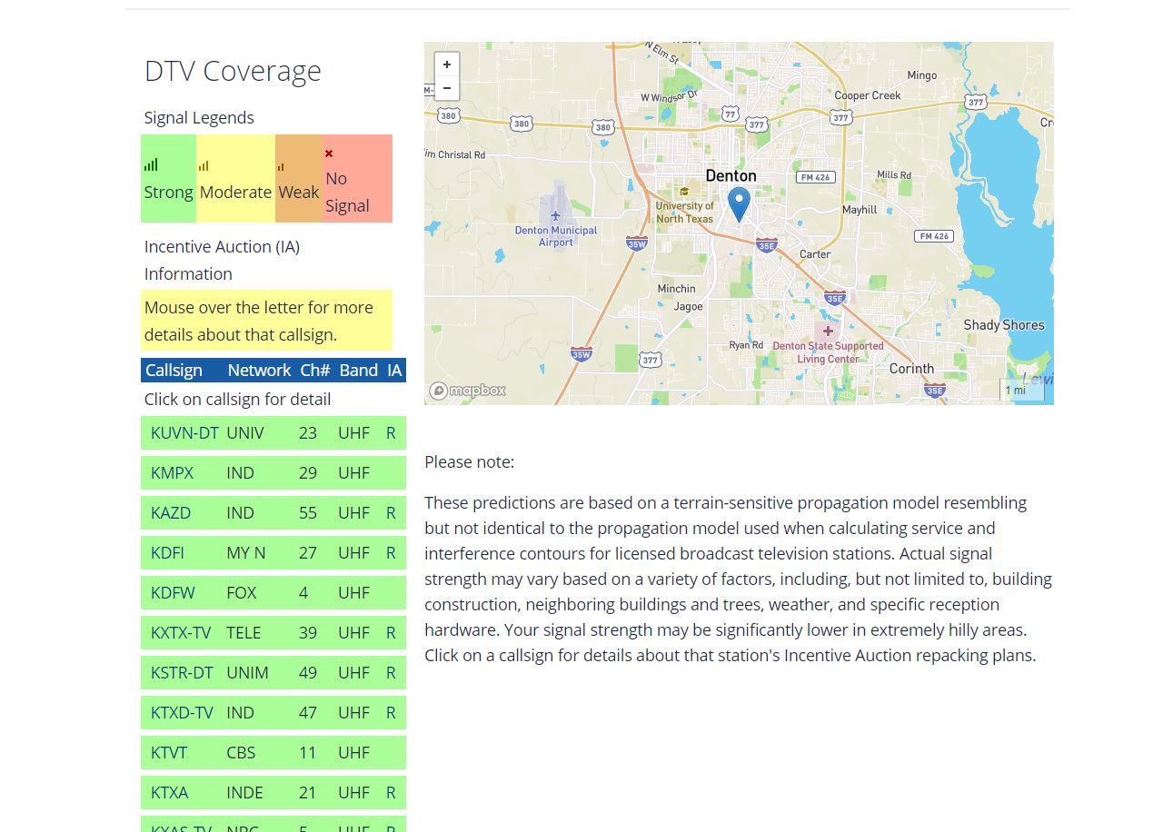Click the DTV Coverage heading
1173x832 pixels.
[x=233, y=71]
